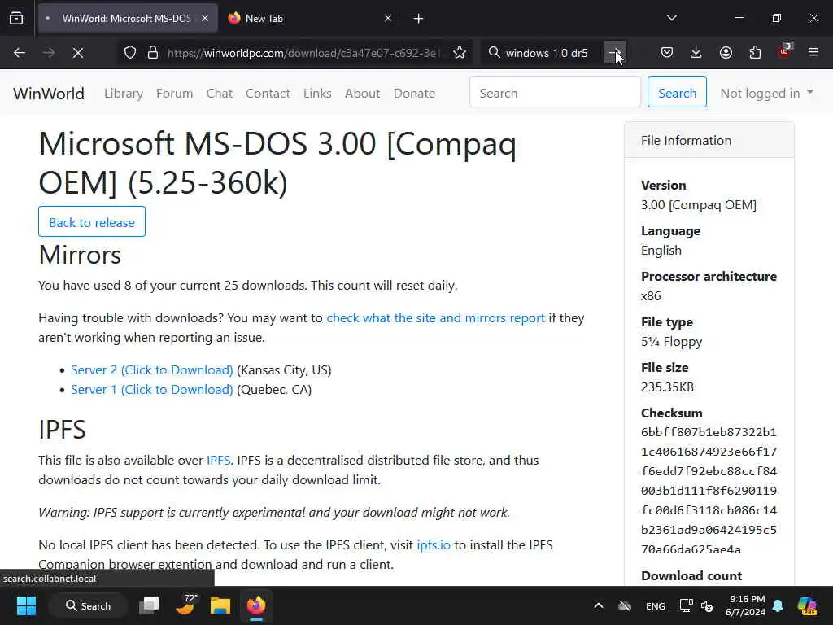
Task: Close the New Tab tab
Action: (388, 18)
